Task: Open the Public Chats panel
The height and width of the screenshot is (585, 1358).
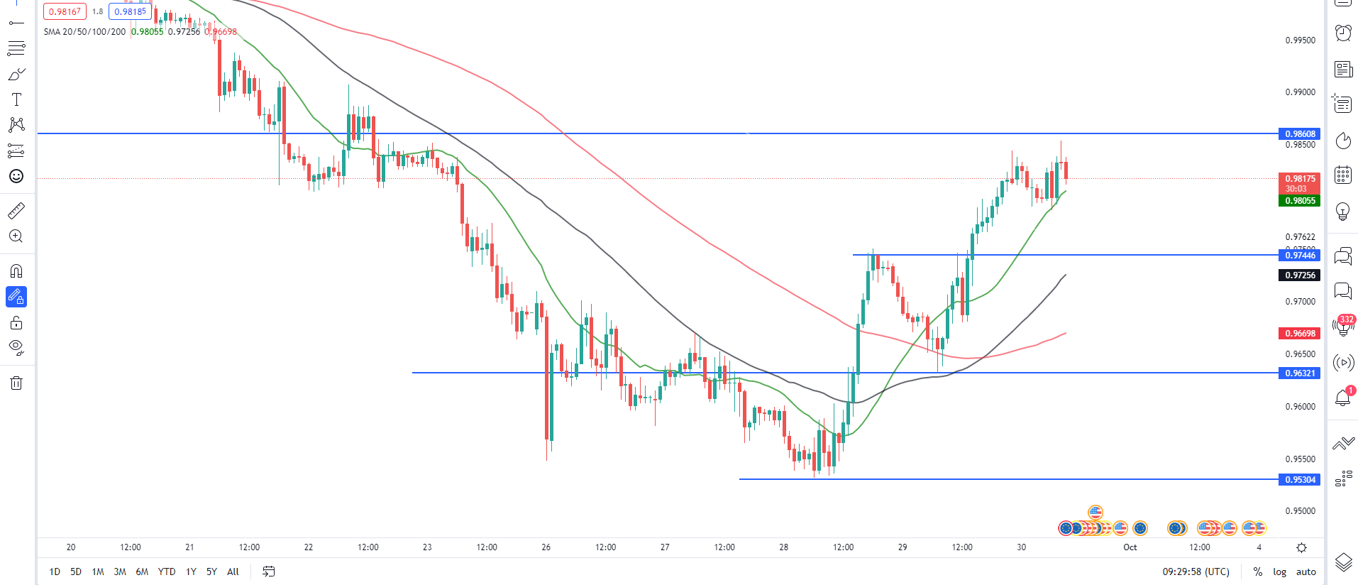Action: (1343, 256)
